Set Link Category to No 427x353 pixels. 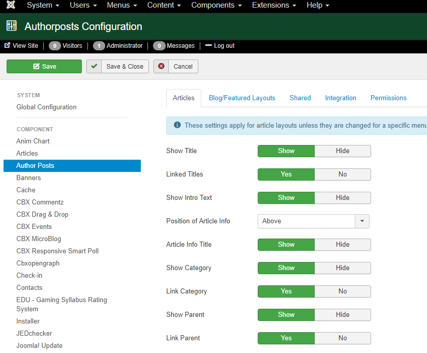point(343,291)
